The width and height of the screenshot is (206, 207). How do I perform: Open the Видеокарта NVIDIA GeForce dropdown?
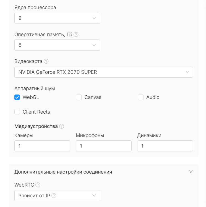point(104,72)
